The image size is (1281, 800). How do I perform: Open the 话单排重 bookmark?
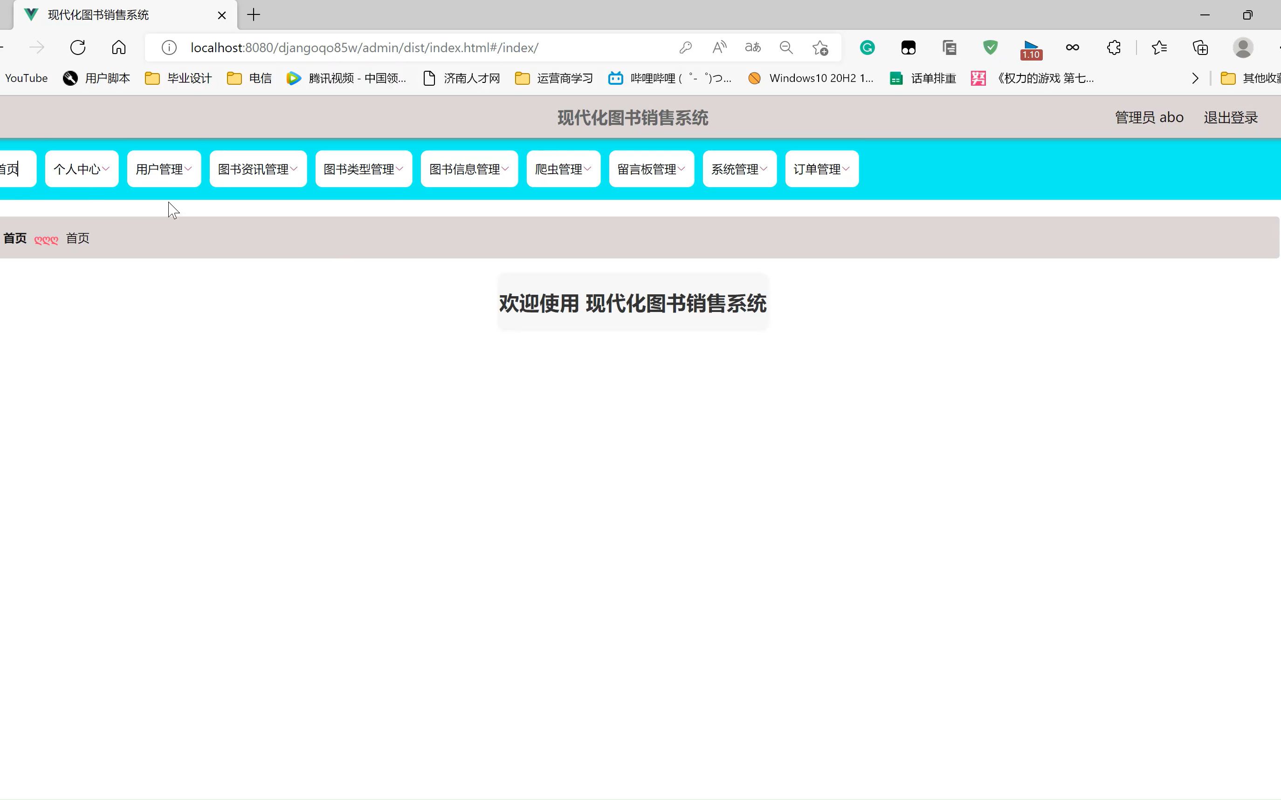coord(923,78)
